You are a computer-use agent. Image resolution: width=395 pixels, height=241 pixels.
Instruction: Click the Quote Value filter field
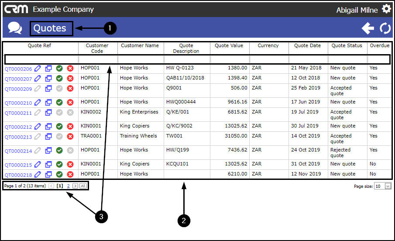[x=230, y=59]
